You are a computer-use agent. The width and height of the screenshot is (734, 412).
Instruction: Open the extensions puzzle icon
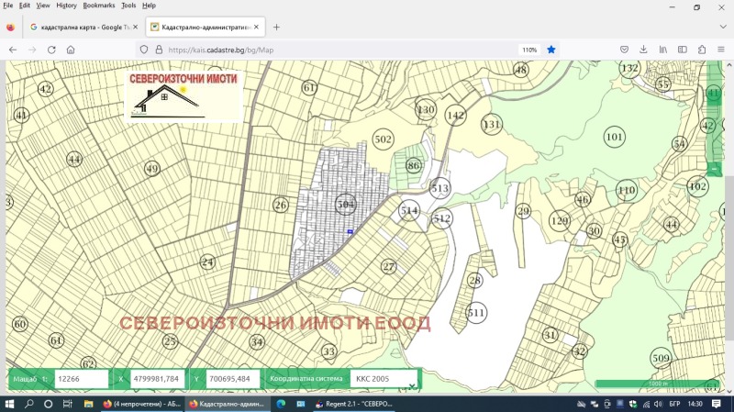pyautogui.click(x=702, y=50)
